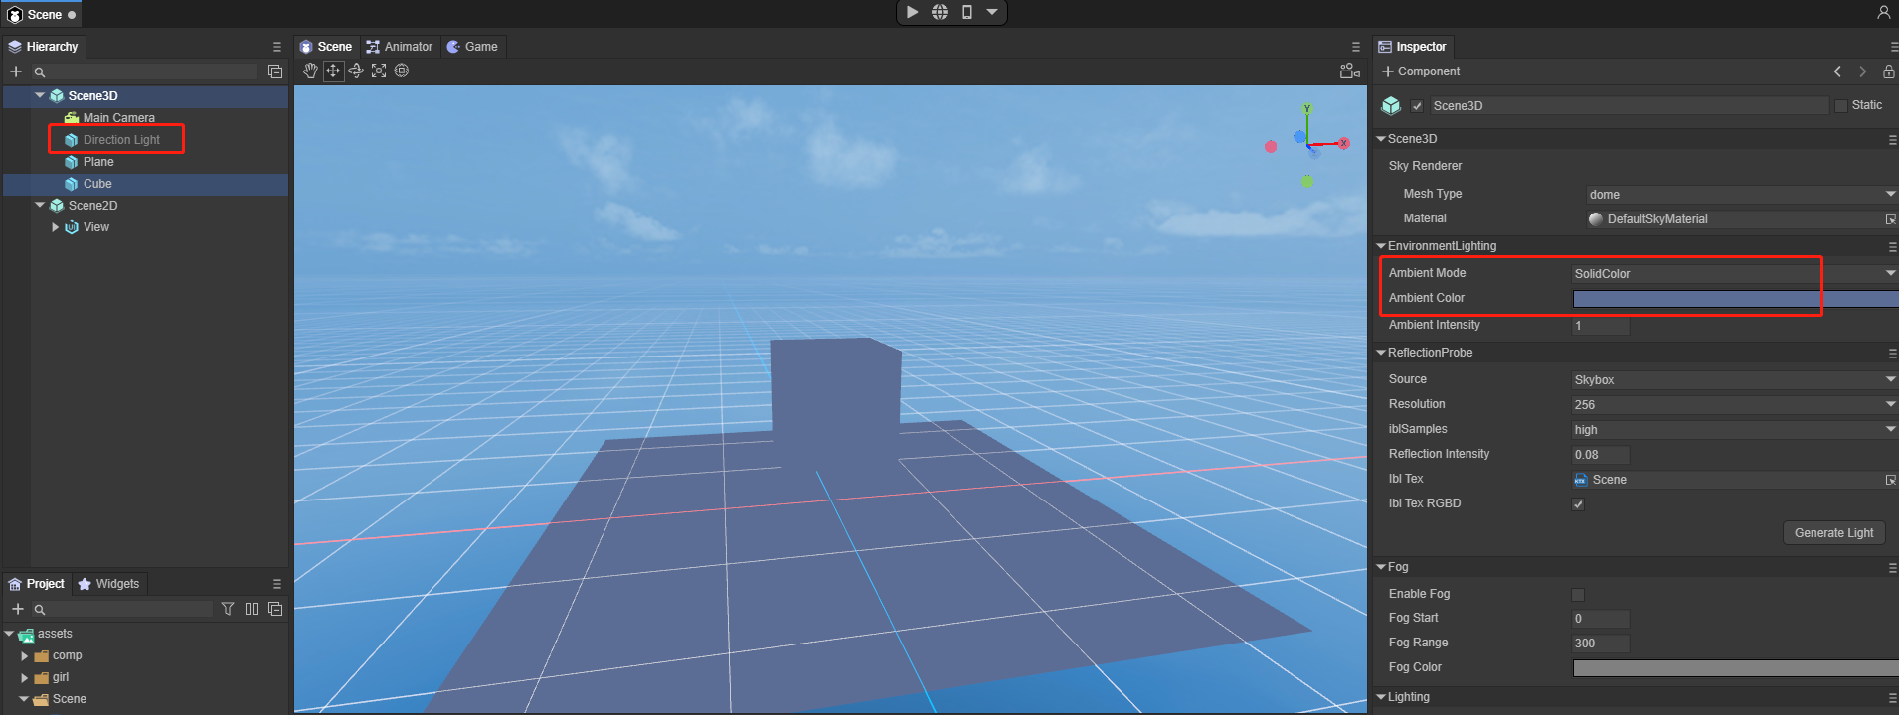Lock the Inspector with padlock icon

(x=1888, y=71)
